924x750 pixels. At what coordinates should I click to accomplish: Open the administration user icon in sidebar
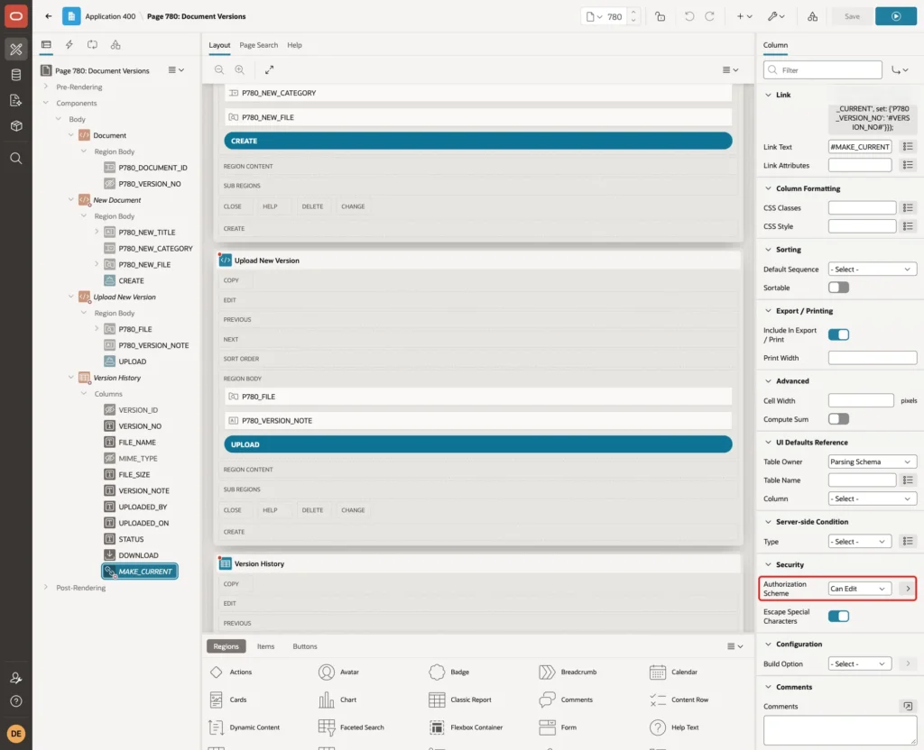pyautogui.click(x=16, y=678)
